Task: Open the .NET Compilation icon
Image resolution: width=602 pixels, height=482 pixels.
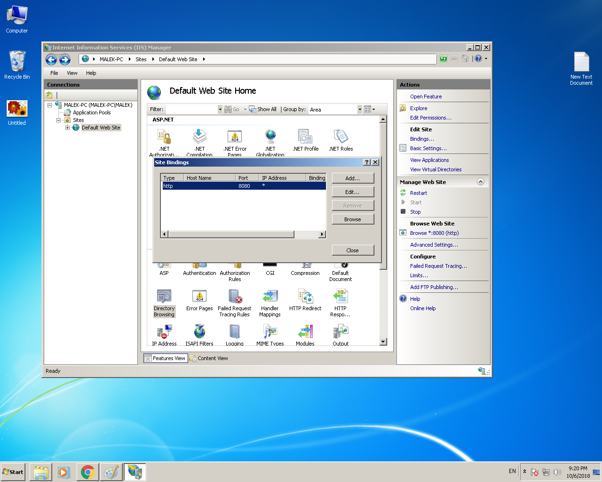Action: click(x=199, y=142)
